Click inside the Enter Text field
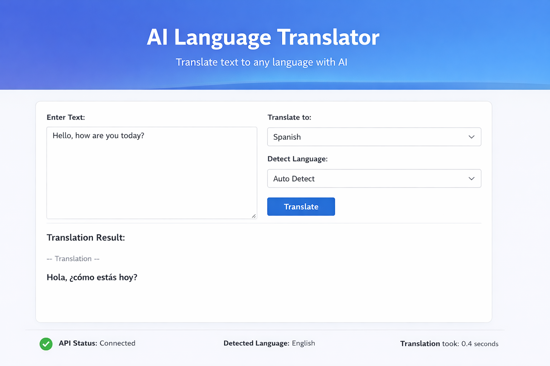This screenshot has width=550, height=366. 151,173
